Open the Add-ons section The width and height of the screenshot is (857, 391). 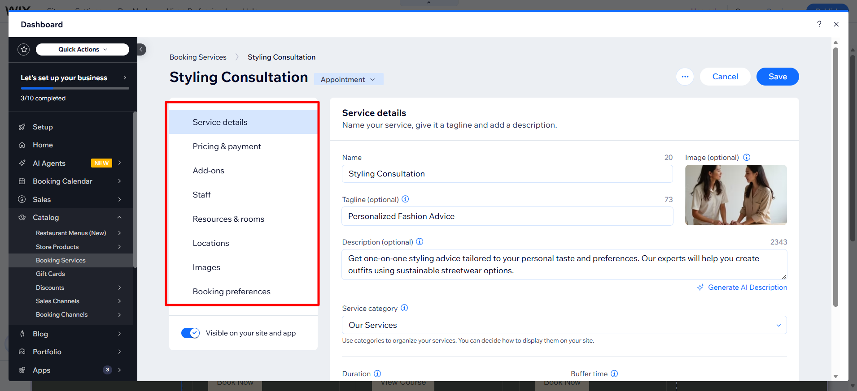click(243, 171)
